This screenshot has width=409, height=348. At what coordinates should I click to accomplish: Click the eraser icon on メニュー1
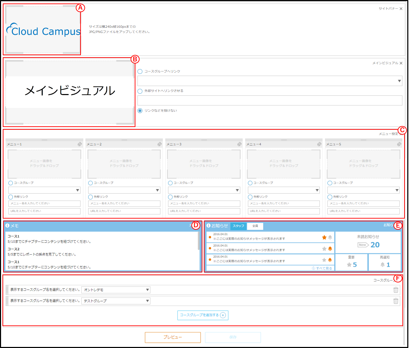pyautogui.click(x=80, y=144)
